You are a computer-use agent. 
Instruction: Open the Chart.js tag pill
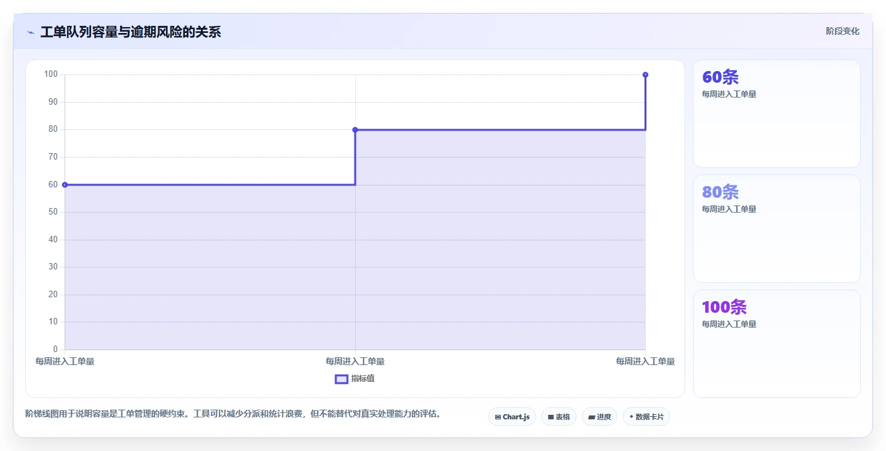512,417
